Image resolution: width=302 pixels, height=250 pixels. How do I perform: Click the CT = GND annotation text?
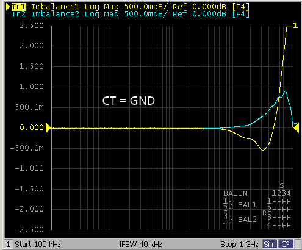pos(129,101)
